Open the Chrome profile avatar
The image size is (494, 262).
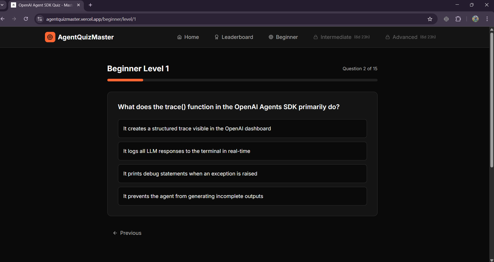(475, 19)
